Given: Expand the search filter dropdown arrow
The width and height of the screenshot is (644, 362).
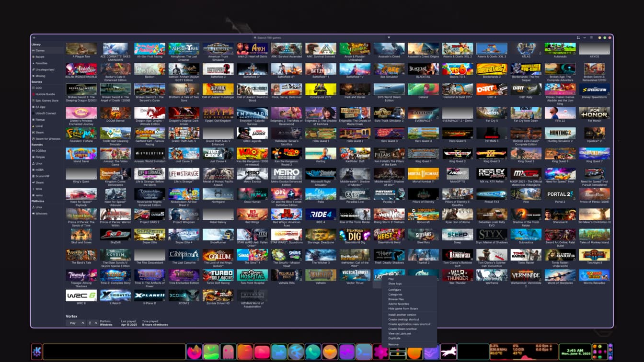Looking at the screenshot, I should tap(389, 37).
